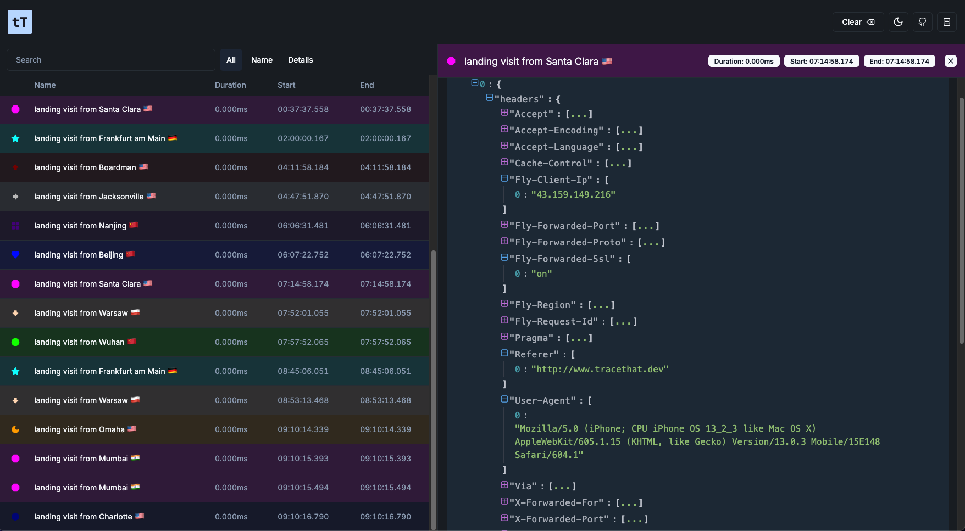Toggle dark mode moon icon

[899, 22]
